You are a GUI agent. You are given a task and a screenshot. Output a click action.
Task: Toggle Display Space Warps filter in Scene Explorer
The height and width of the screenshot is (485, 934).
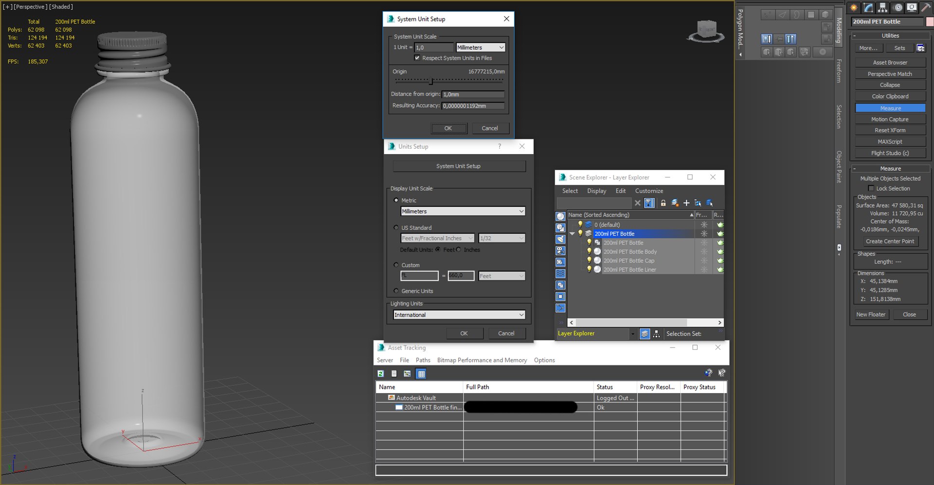[560, 274]
